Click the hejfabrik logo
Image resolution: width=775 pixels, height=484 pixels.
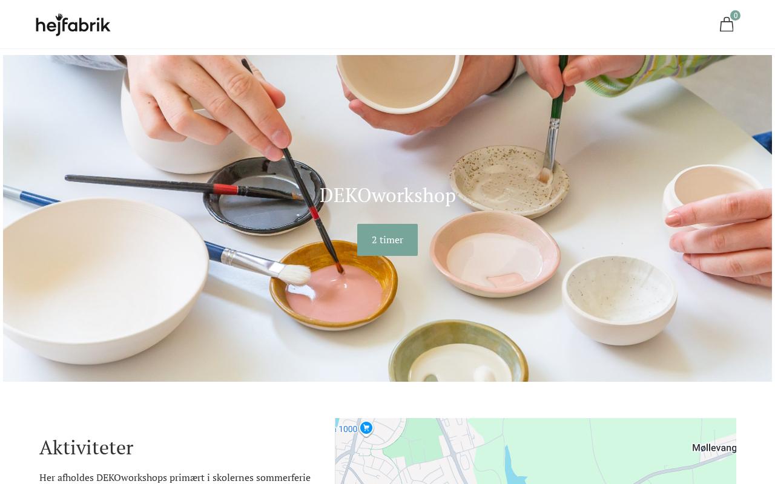(73, 25)
